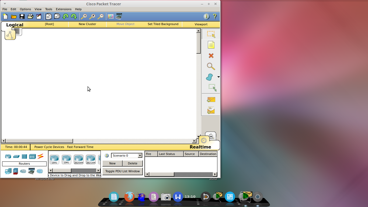
Task: Click Set Tiled Background
Action: (163, 24)
